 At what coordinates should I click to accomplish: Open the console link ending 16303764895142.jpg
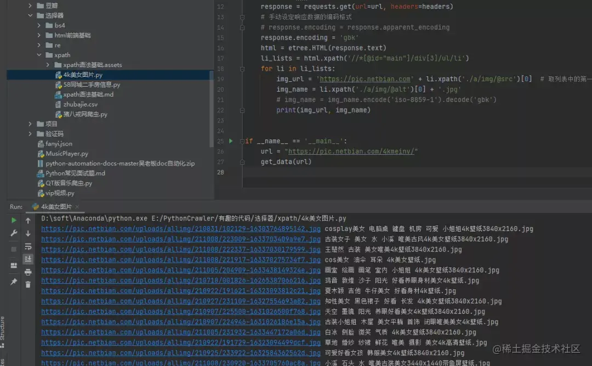click(x=181, y=229)
